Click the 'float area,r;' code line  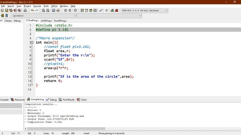[x=57, y=51]
